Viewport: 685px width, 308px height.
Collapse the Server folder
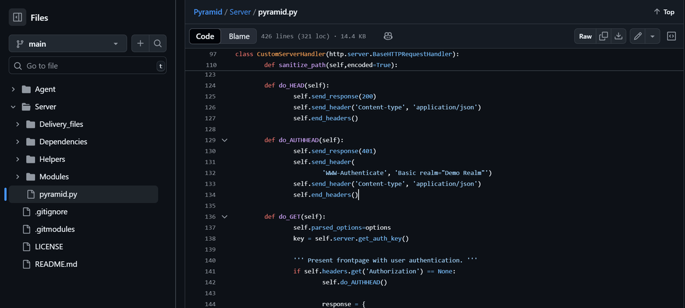14,107
